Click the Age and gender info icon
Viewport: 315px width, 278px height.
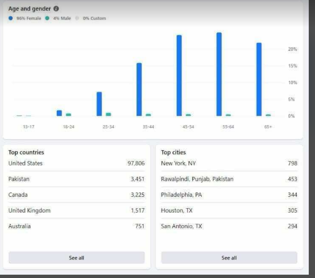tap(56, 9)
